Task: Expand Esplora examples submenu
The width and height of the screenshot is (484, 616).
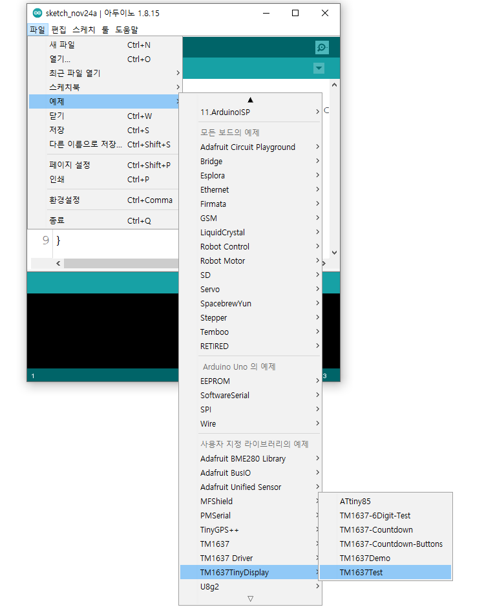Action: [251, 175]
